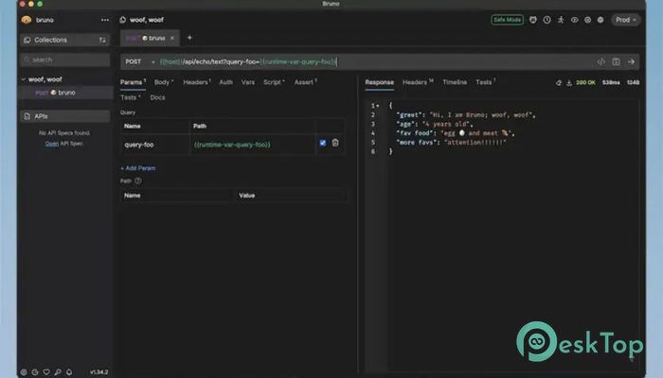The image size is (663, 378).
Task: Click the running man runner icon
Action: [x=561, y=20]
